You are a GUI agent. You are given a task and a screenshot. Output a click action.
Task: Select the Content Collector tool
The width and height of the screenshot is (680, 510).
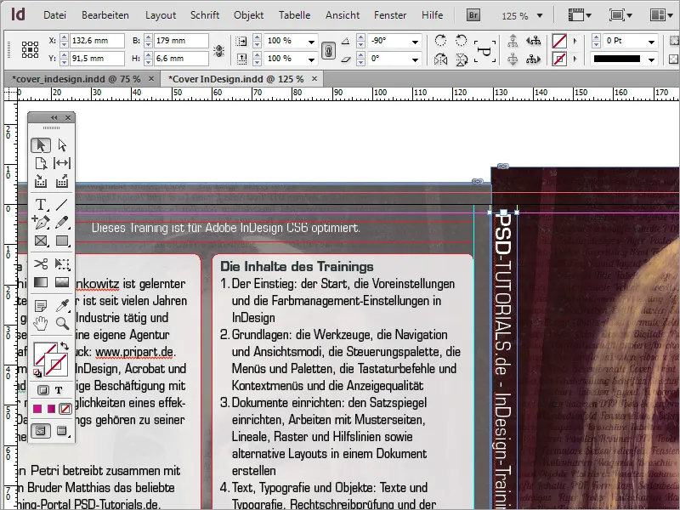click(x=41, y=181)
